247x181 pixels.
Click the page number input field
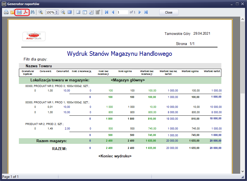[122, 12]
